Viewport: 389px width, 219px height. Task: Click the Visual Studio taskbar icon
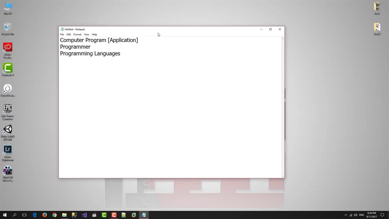(x=84, y=215)
